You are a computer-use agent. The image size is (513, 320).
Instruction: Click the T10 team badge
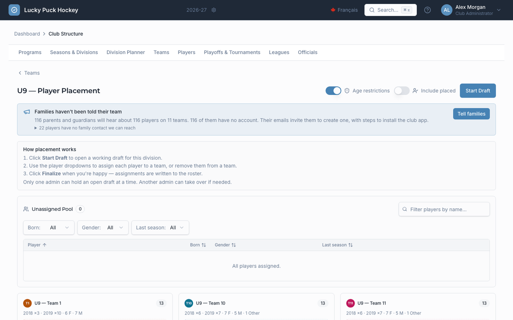click(189, 303)
